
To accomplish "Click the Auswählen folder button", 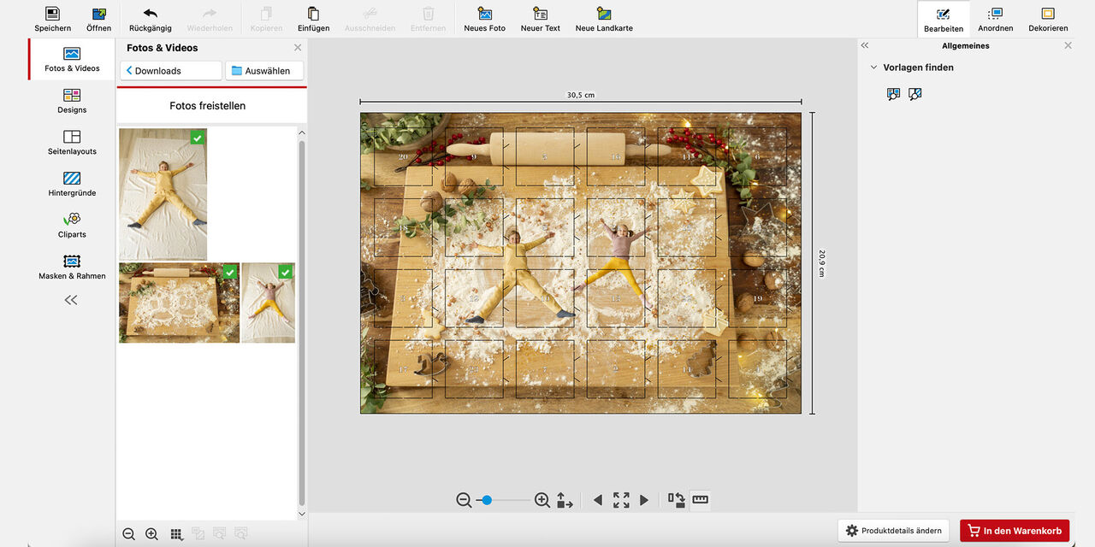I will (264, 71).
